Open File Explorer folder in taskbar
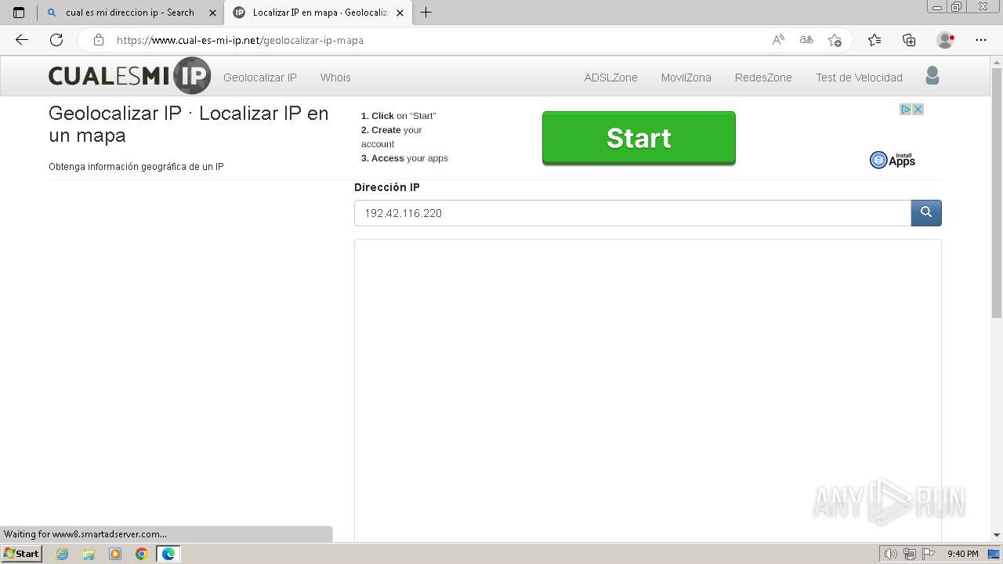Image resolution: width=1003 pixels, height=564 pixels. (89, 554)
